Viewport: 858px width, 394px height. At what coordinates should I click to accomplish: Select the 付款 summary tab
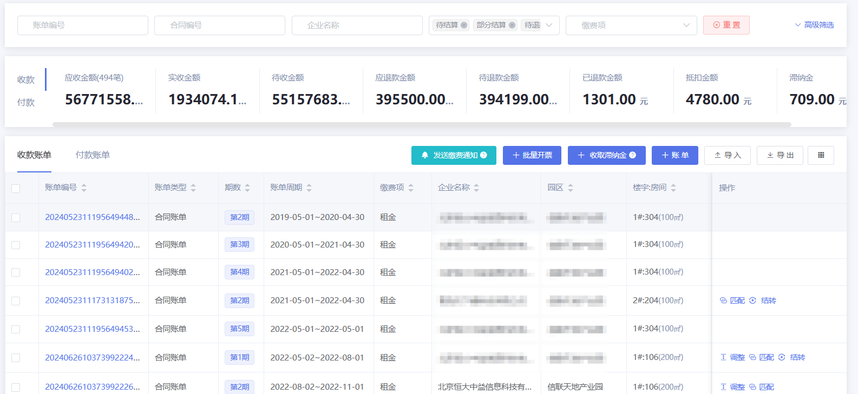tap(26, 102)
